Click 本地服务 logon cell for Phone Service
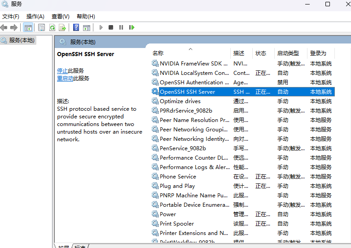The width and height of the screenshot is (351, 248). [321, 176]
